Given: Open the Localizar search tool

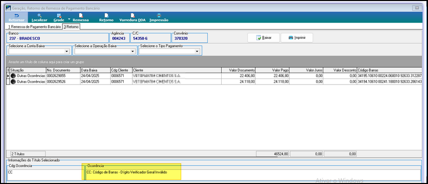Looking at the screenshot, I should point(39,17).
